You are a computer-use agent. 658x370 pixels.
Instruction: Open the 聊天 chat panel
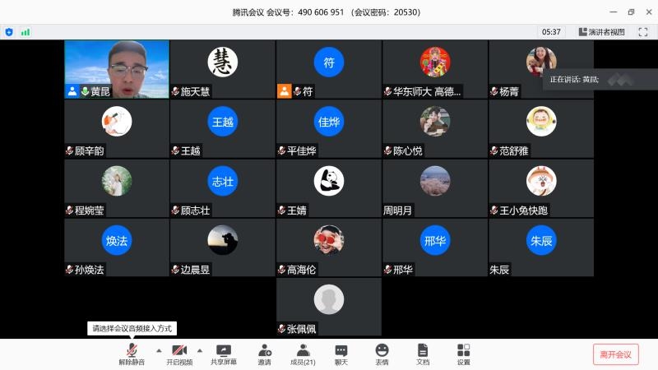point(341,354)
